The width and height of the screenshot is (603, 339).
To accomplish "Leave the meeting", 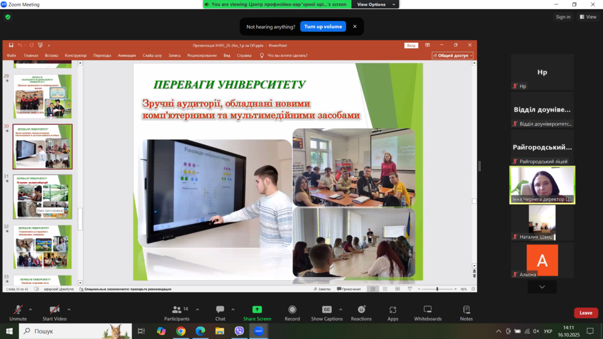I will click(x=586, y=313).
